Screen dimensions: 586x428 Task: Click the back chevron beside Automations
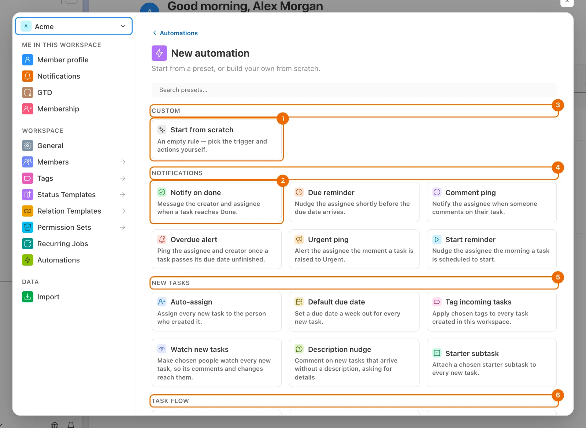[x=155, y=33]
